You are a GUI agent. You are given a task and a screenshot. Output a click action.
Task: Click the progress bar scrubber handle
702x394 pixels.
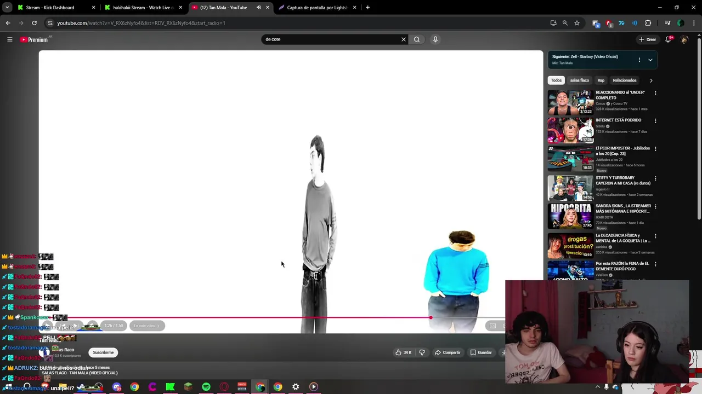[x=431, y=317]
